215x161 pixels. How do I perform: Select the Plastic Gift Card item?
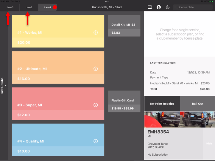[x=124, y=101]
